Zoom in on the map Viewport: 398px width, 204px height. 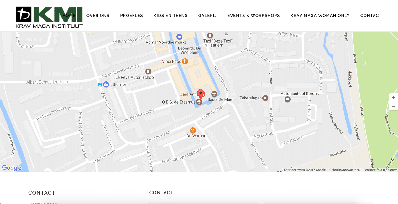click(x=394, y=98)
